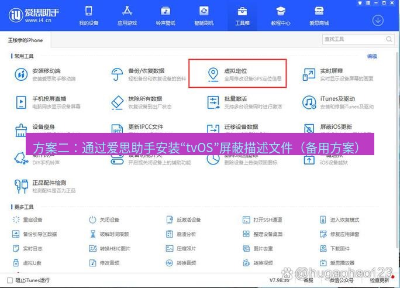Open the 修复应用弹窗 repair tool
Viewport: 400px width, 288px height.
pyautogui.click(x=339, y=234)
